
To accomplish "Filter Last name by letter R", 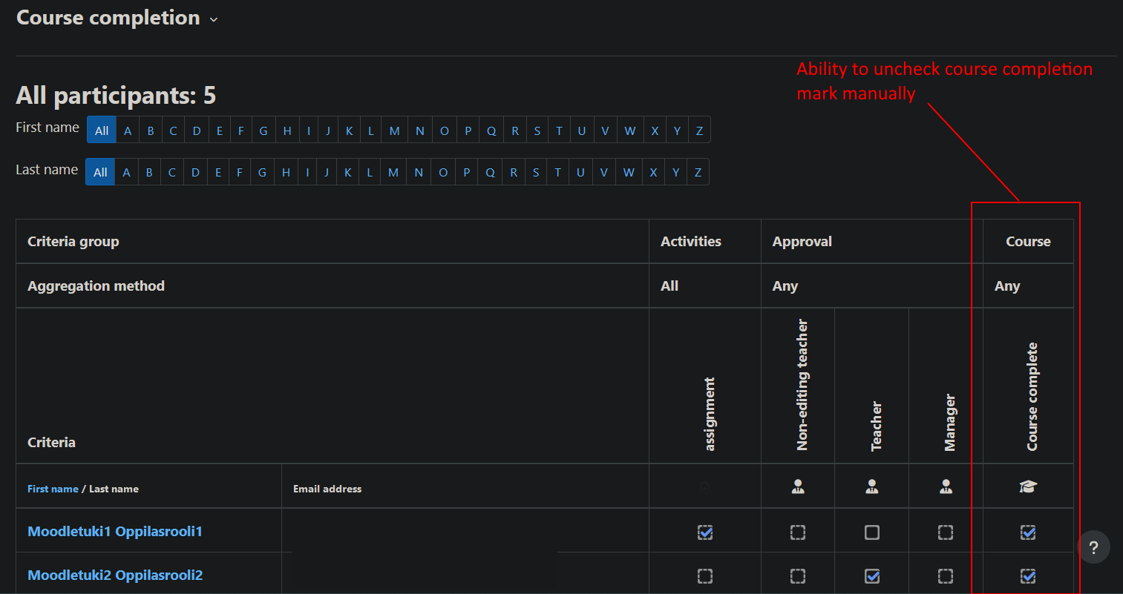I will tap(514, 172).
